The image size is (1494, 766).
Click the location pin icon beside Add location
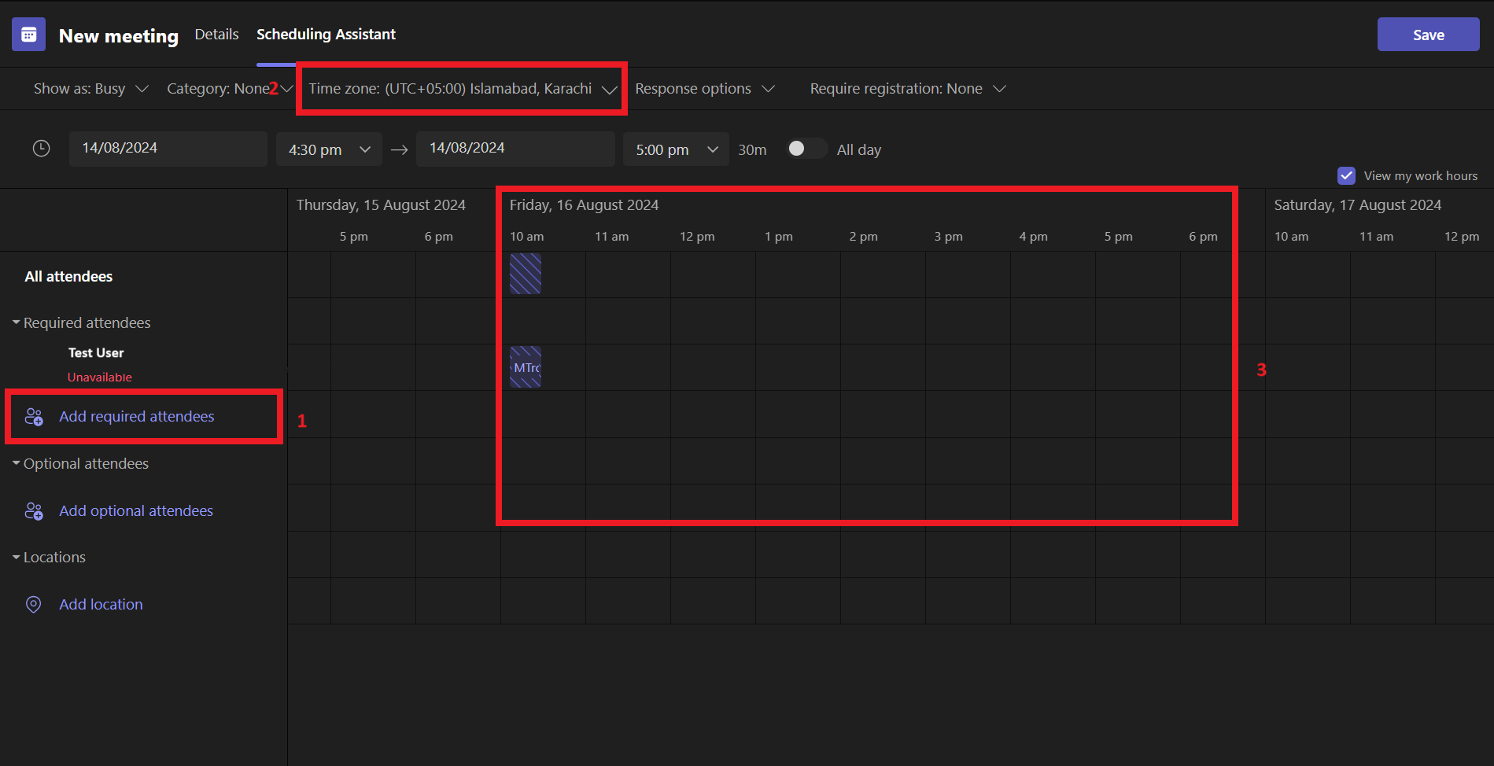(x=33, y=604)
